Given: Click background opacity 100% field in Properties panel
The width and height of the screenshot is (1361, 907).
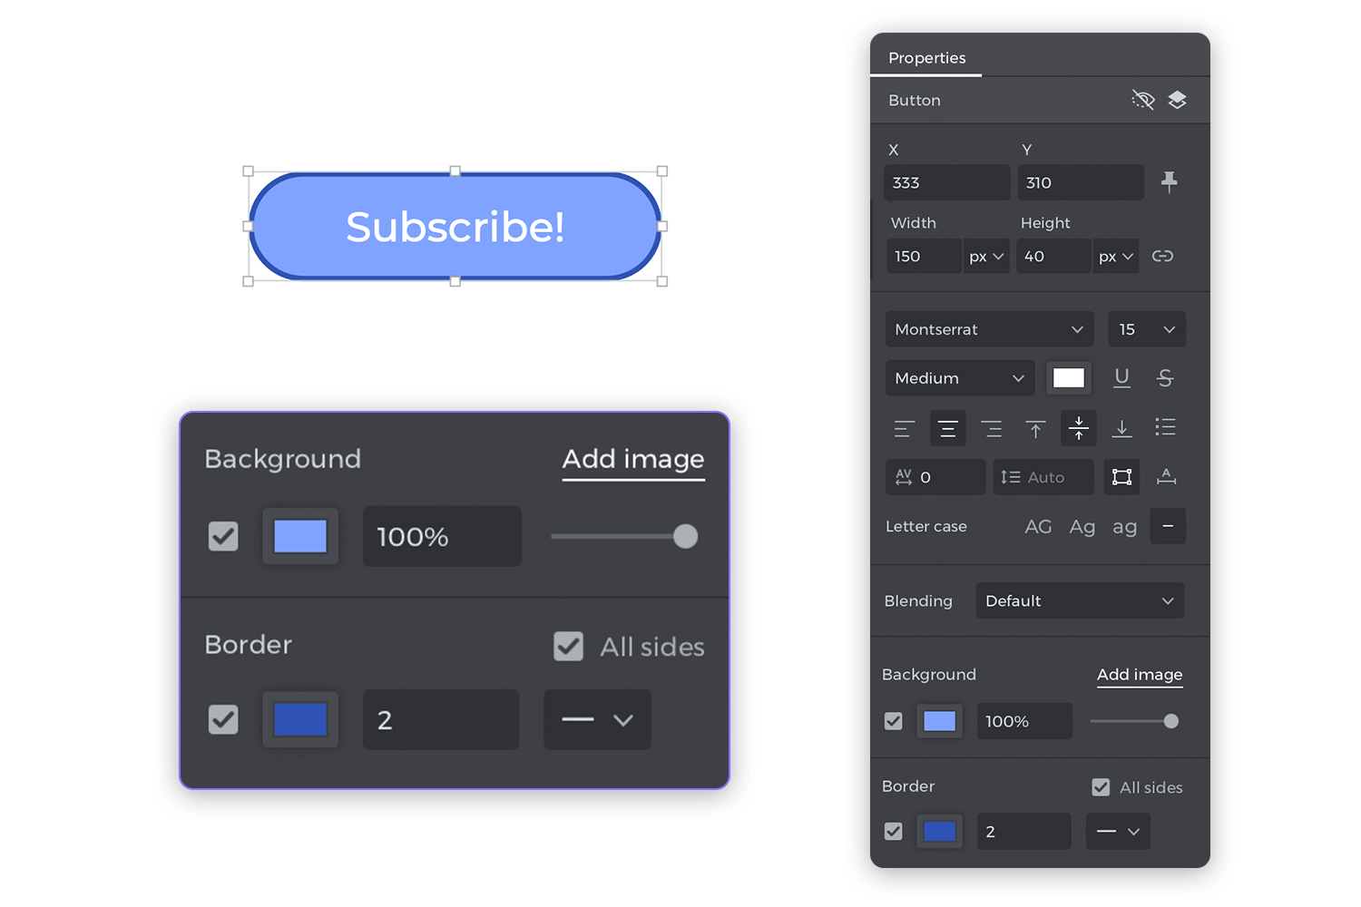Looking at the screenshot, I should [x=1024, y=721].
